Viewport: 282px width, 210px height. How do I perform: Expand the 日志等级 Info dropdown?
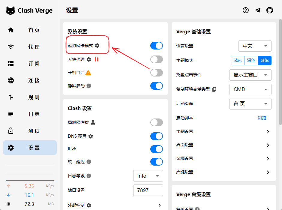coord(148,176)
